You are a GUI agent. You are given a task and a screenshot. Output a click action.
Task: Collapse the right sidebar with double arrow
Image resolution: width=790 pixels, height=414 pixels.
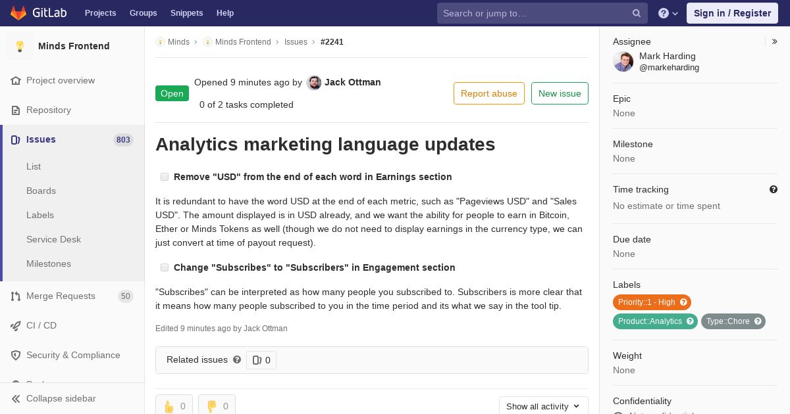click(x=775, y=41)
